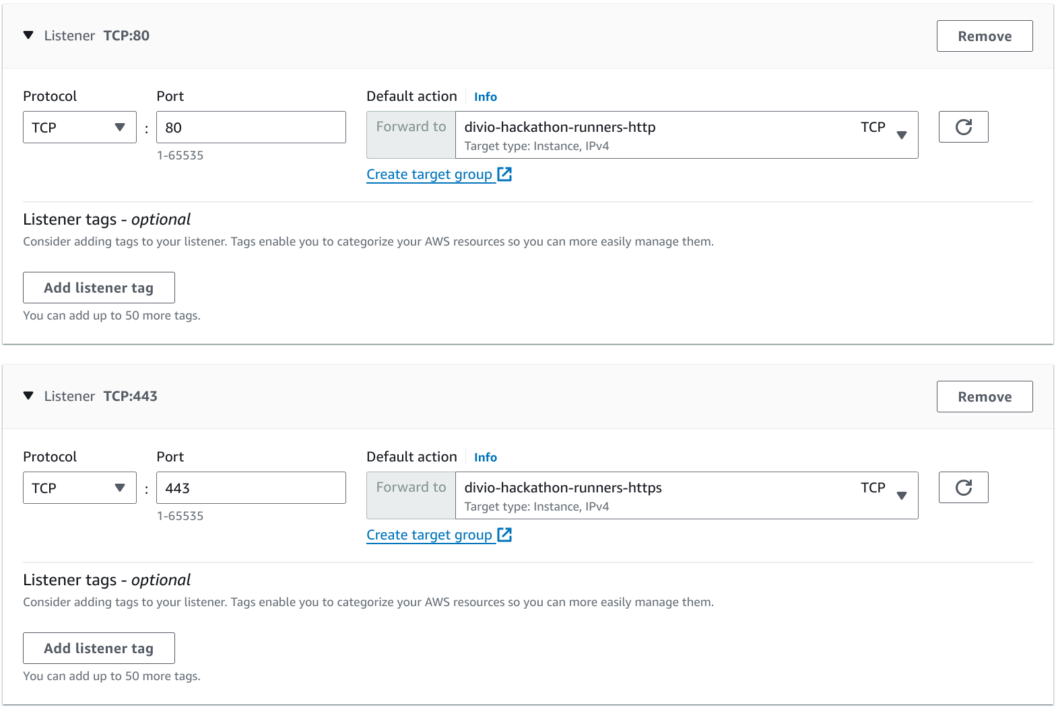Refresh target groups for TCP:80 listener
The image size is (1056, 707).
click(x=963, y=127)
